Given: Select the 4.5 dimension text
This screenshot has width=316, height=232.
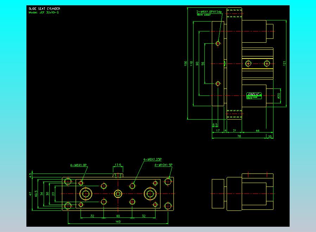Looking at the screenshot, I should coord(30,175).
